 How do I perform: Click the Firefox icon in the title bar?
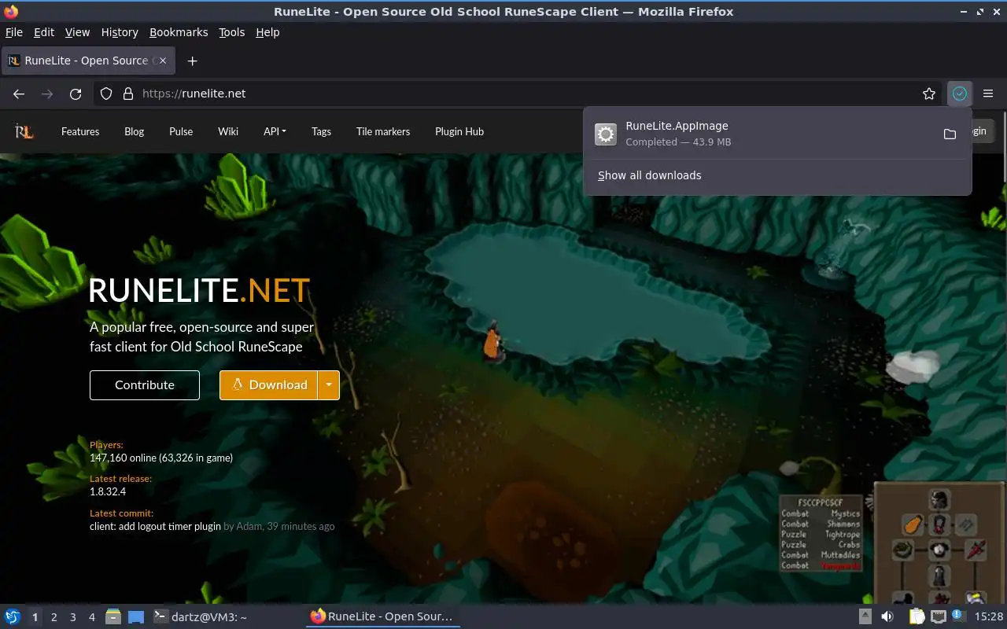pyautogui.click(x=11, y=11)
